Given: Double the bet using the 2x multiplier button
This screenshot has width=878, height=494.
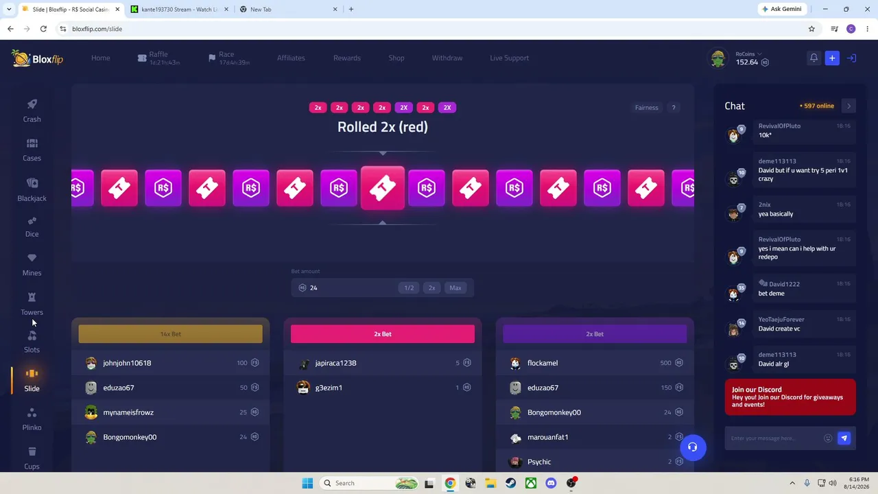Looking at the screenshot, I should pyautogui.click(x=432, y=288).
